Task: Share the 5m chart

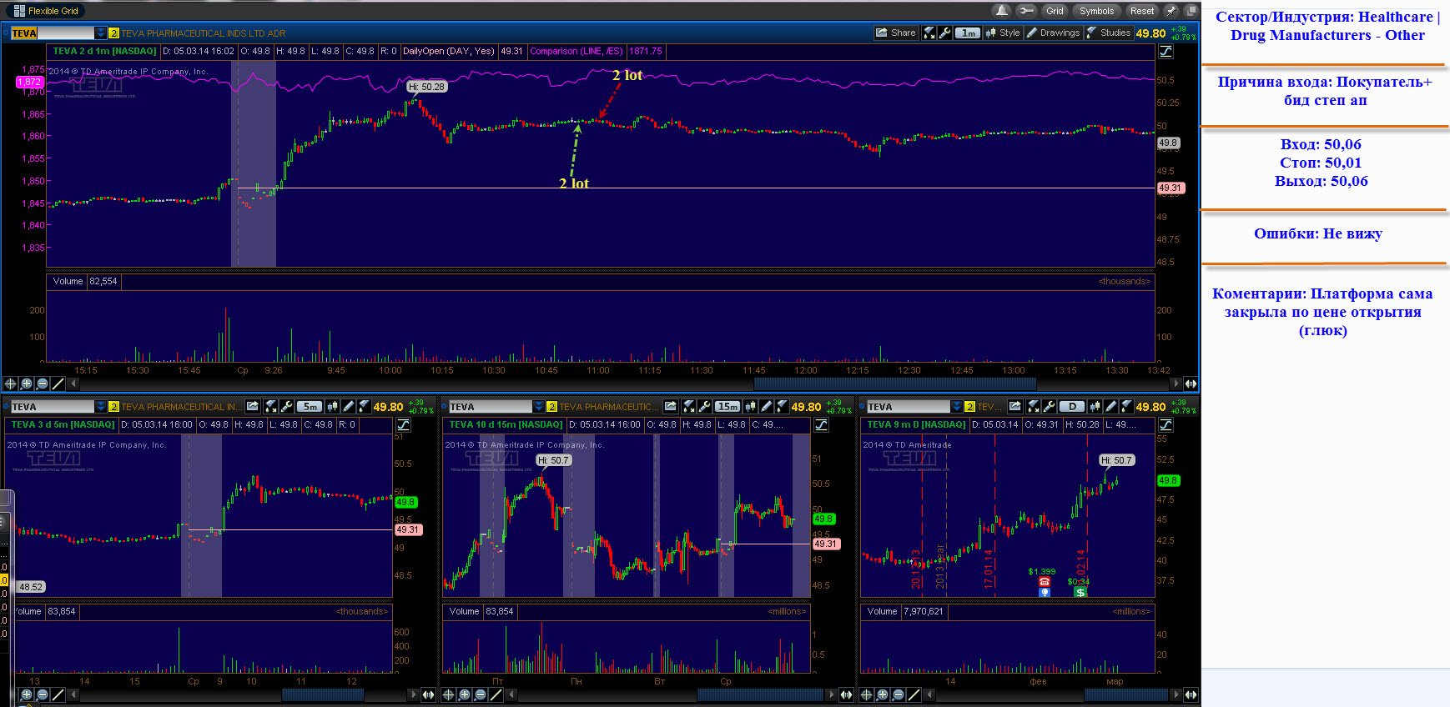Action: (253, 407)
